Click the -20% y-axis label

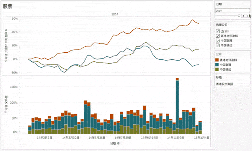(14, 72)
